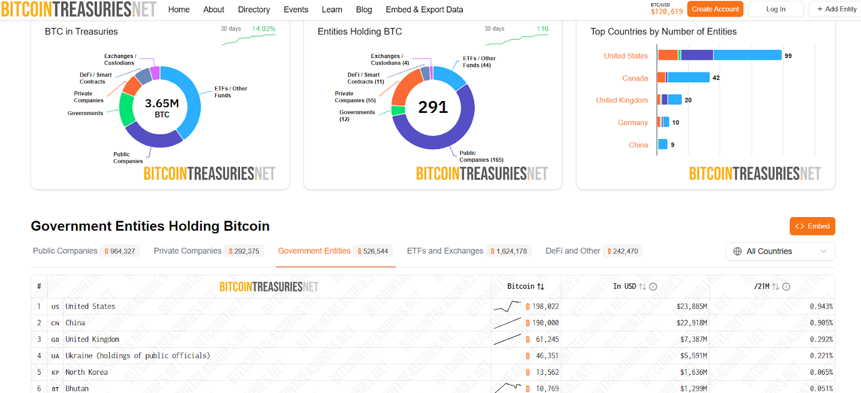Open the Home menu item
861x393 pixels.
179,10
